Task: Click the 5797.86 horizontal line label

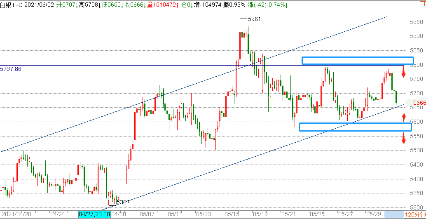Action: 11,69
